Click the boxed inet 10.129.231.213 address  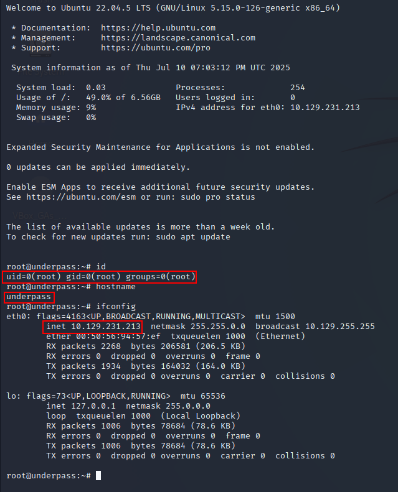coord(93,327)
